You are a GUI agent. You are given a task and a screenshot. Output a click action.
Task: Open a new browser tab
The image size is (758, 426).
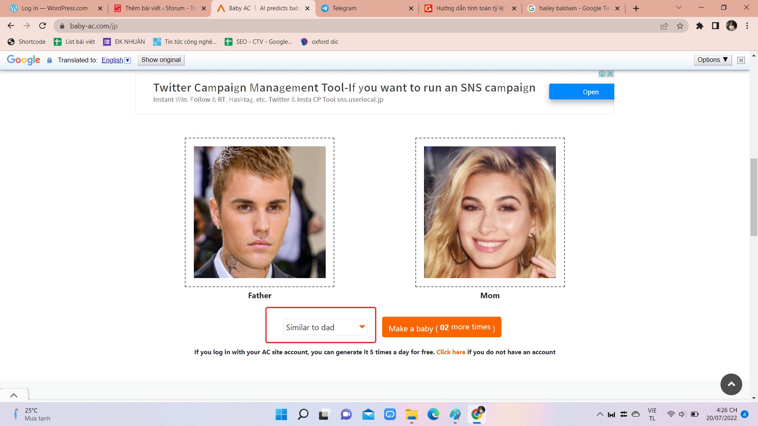pyautogui.click(x=636, y=8)
